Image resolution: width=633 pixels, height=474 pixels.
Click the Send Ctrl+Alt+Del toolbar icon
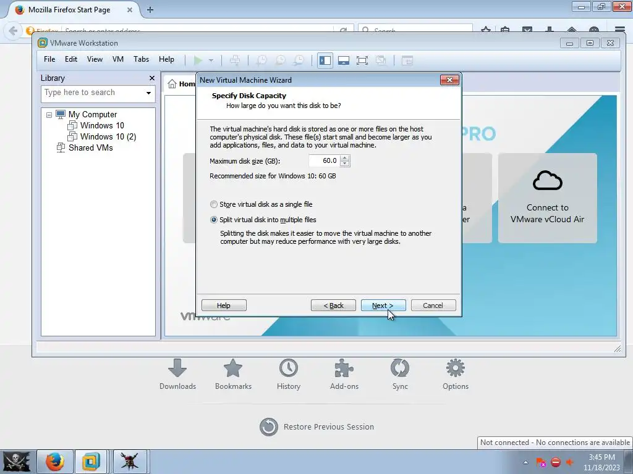[234, 60]
